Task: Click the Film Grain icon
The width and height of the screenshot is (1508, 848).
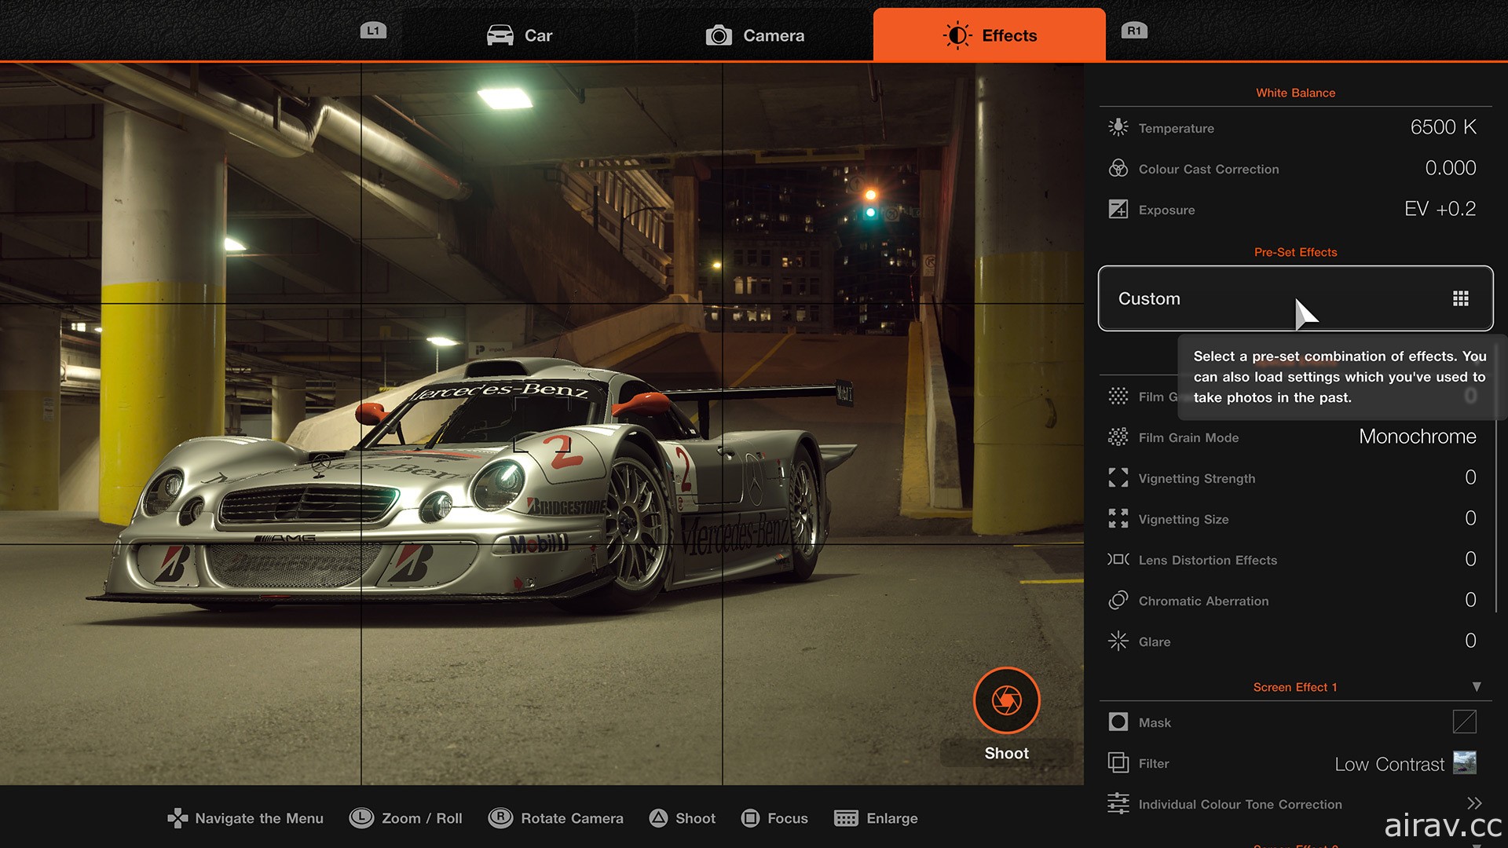Action: click(x=1118, y=396)
